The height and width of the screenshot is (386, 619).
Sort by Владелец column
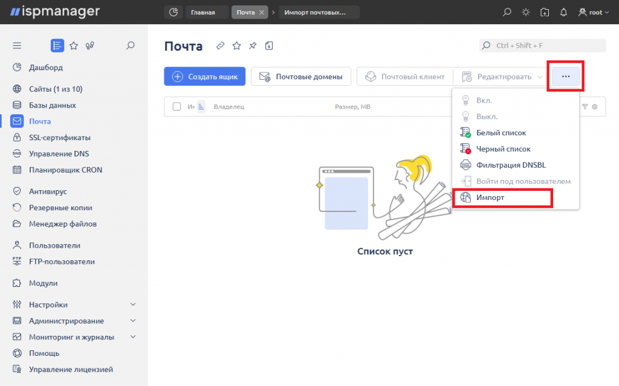point(229,106)
